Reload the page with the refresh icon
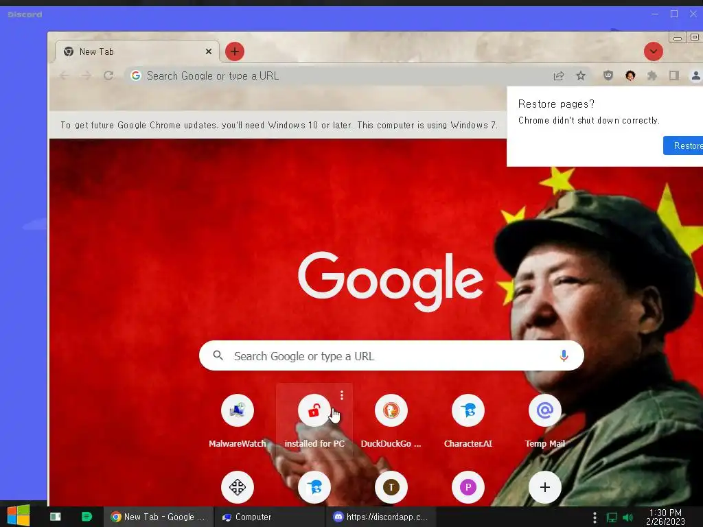The width and height of the screenshot is (703, 527). (108, 75)
